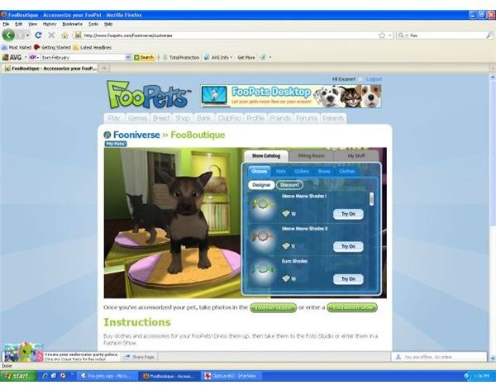496x385 pixels.
Task: Open the Collars category tab
Action: point(302,171)
